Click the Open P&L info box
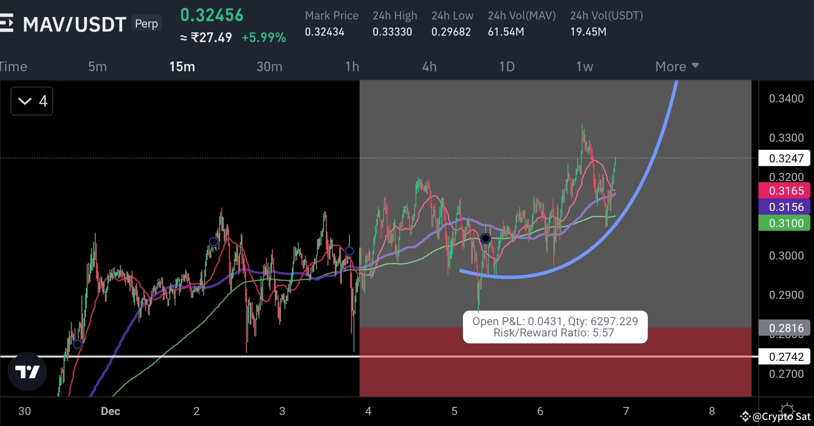 tap(555, 327)
